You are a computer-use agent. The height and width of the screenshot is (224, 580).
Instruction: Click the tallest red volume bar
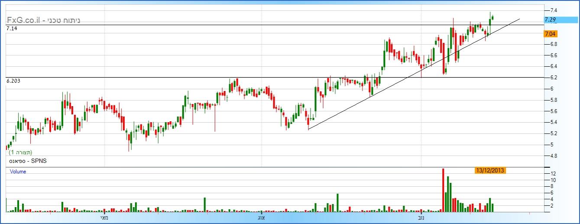pos(443,190)
